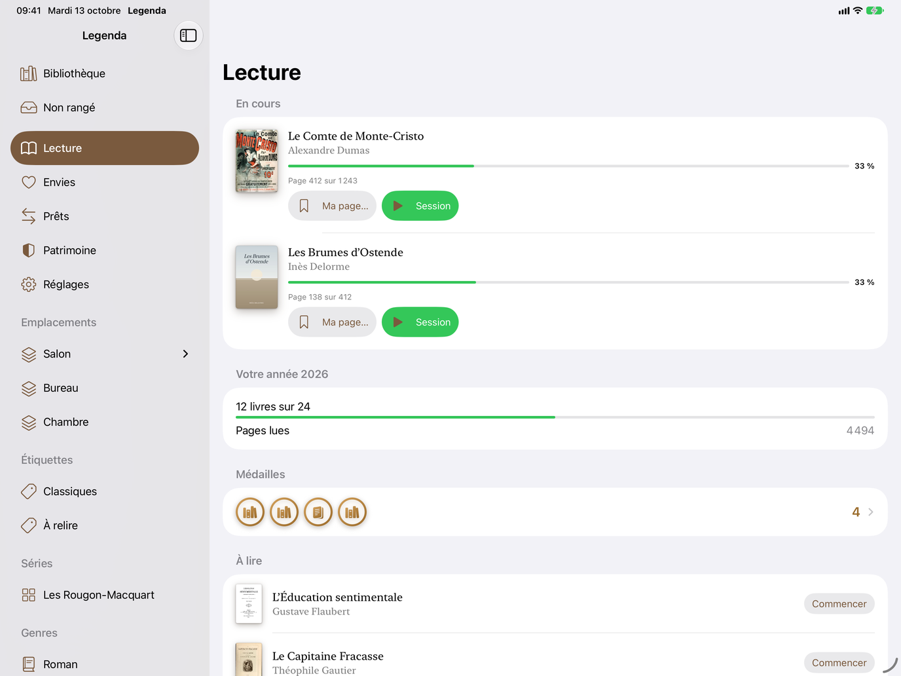Open the second medal badge
The image size is (901, 676).
tap(284, 512)
